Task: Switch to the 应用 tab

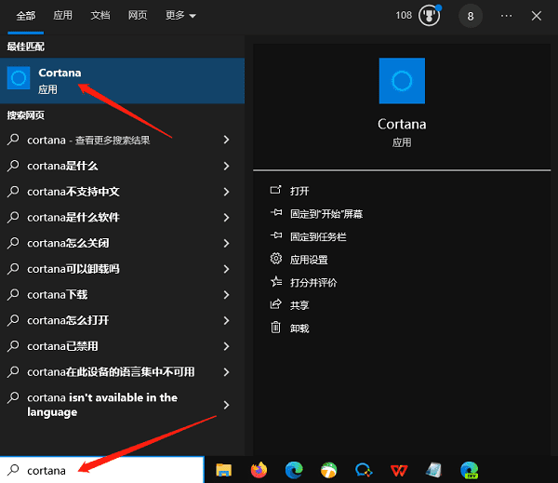Action: (x=63, y=16)
